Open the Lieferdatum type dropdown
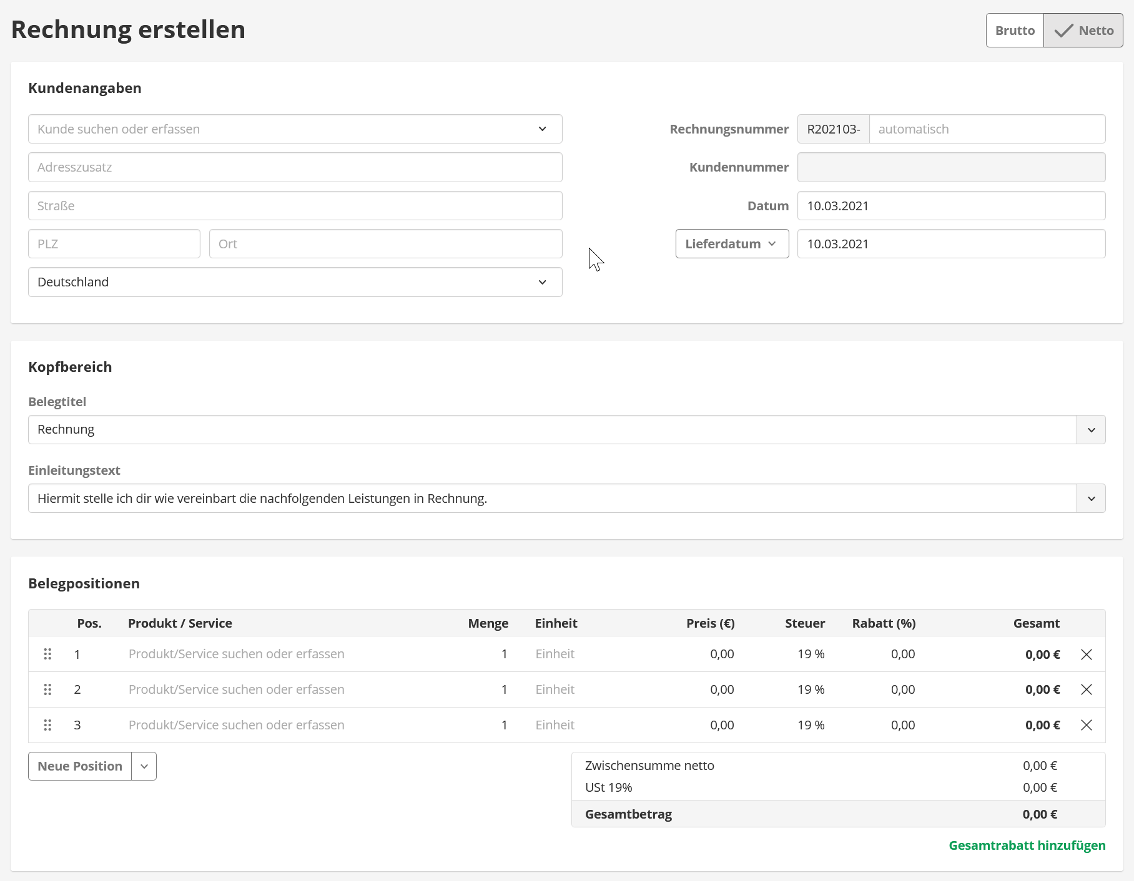The height and width of the screenshot is (881, 1134). click(732, 244)
